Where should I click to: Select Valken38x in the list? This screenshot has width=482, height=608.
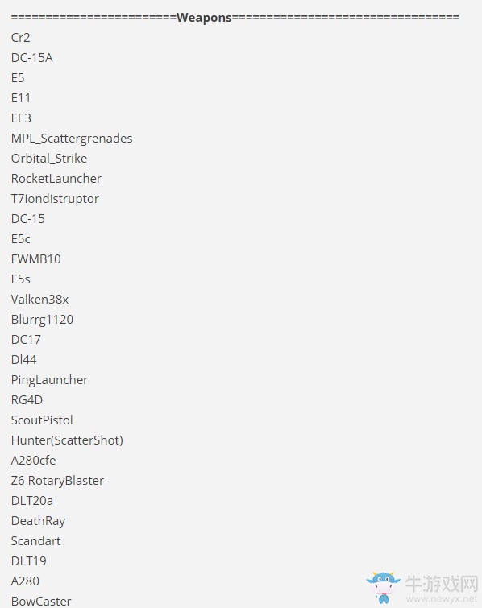[x=40, y=300]
